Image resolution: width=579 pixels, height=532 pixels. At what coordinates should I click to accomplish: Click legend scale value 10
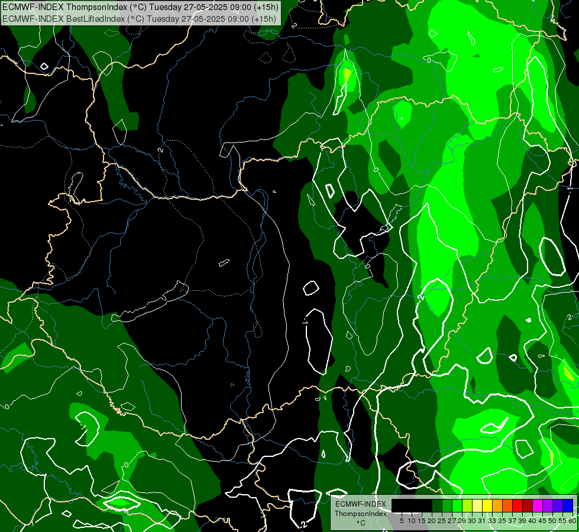[x=412, y=521]
